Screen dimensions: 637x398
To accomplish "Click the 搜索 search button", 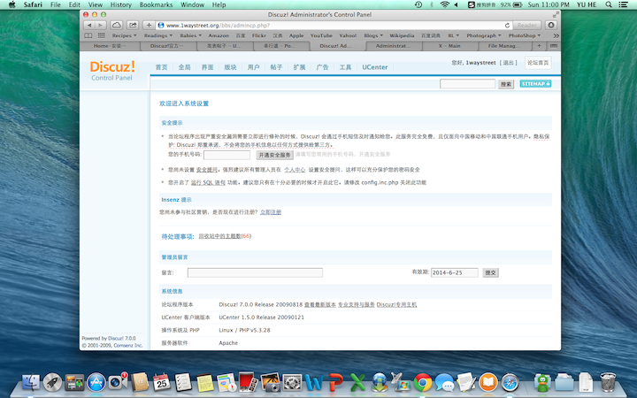I will [506, 84].
